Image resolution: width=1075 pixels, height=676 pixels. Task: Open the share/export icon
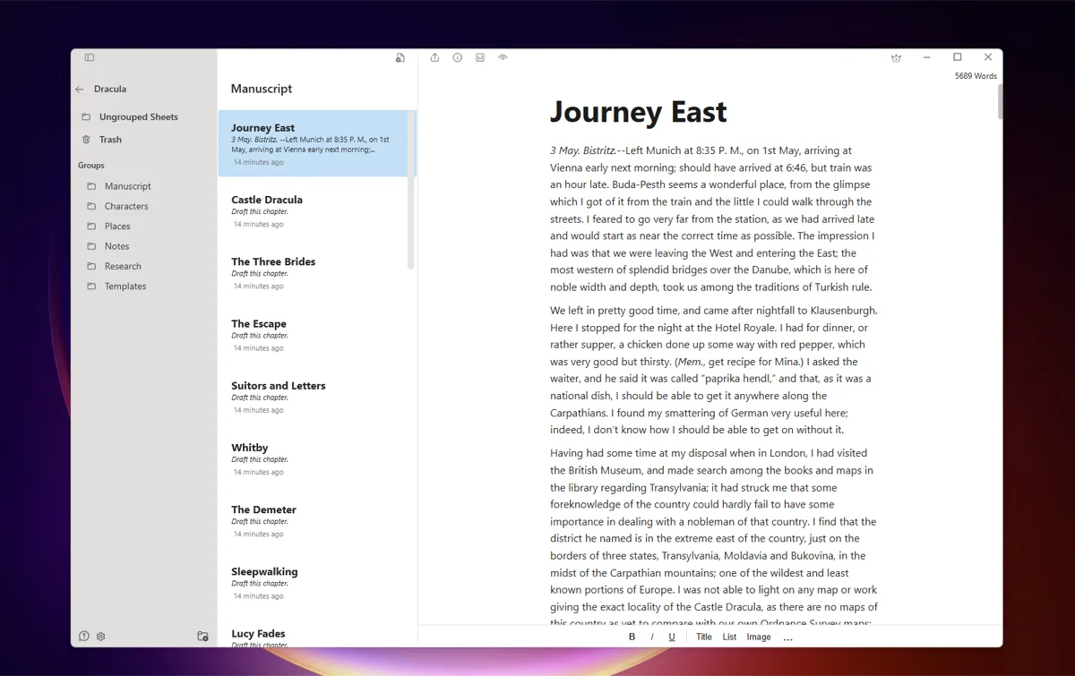point(434,57)
